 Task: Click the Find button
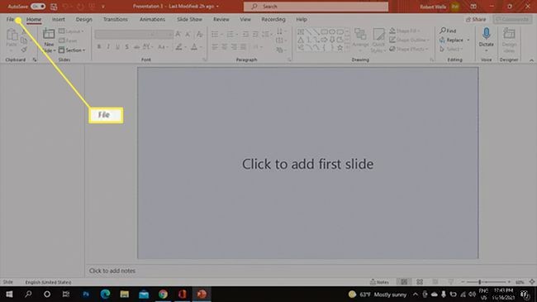click(448, 31)
